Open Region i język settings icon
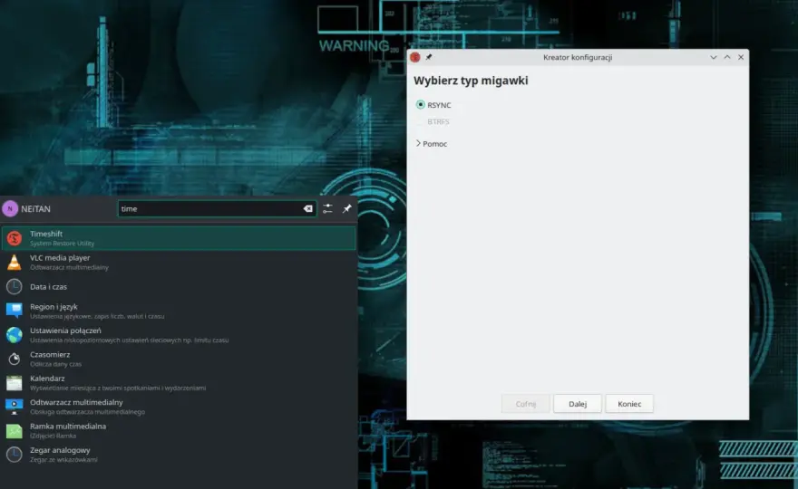The image size is (798, 489). tap(15, 310)
